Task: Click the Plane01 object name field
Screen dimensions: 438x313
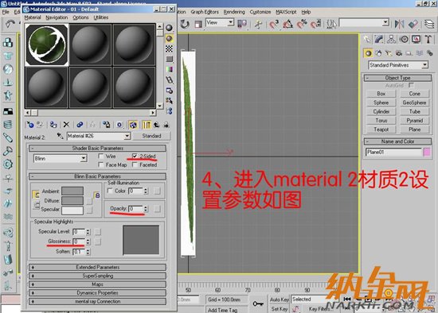Action: click(393, 153)
